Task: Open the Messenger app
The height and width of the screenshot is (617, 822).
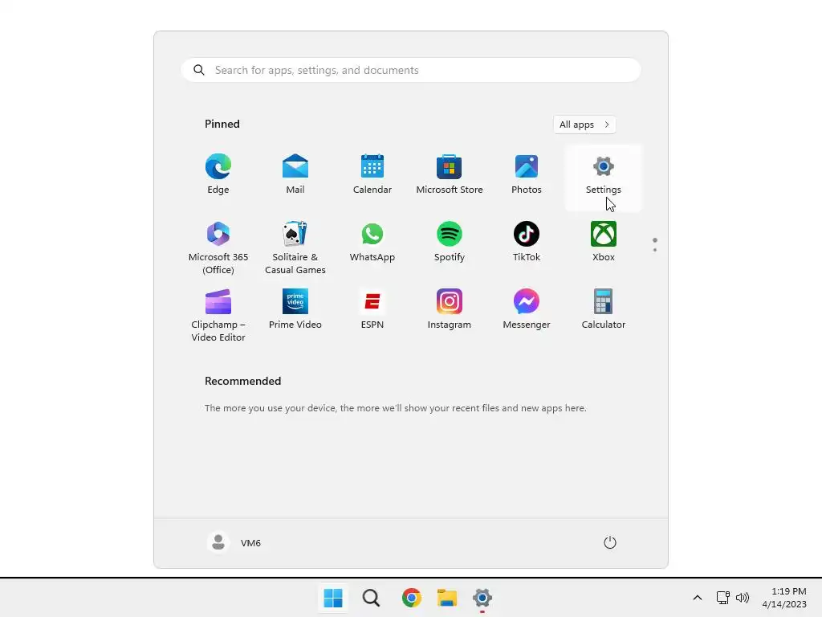Action: 527,309
